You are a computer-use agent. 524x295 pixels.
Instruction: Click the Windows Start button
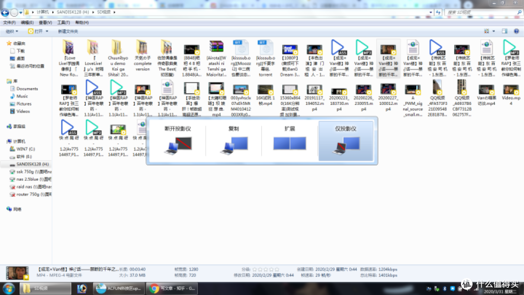pos(8,288)
